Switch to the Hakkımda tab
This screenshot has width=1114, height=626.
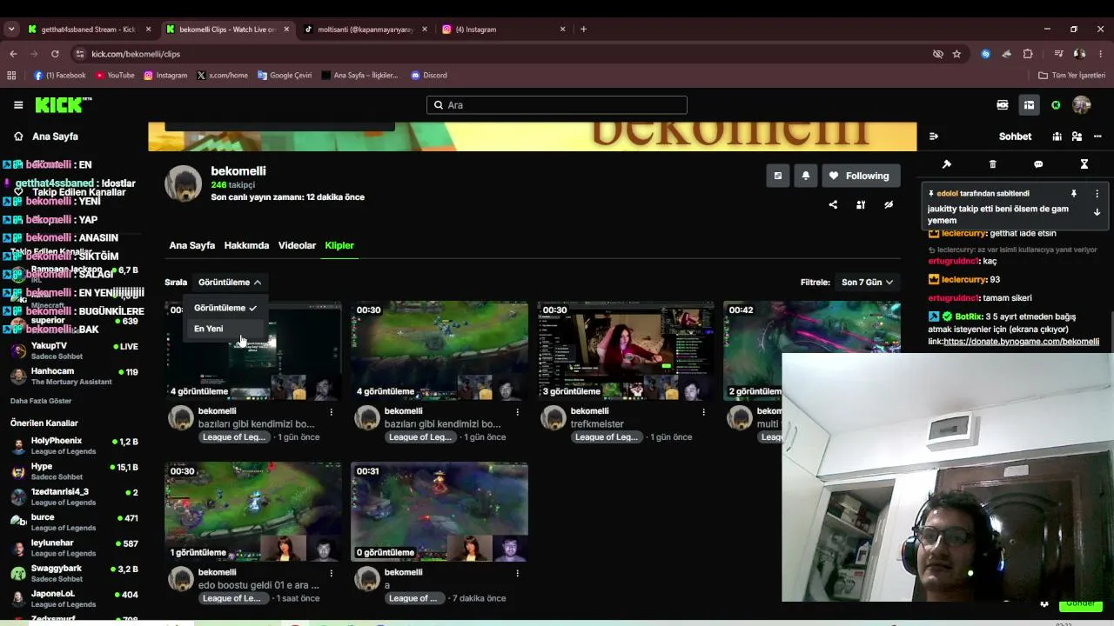click(246, 245)
